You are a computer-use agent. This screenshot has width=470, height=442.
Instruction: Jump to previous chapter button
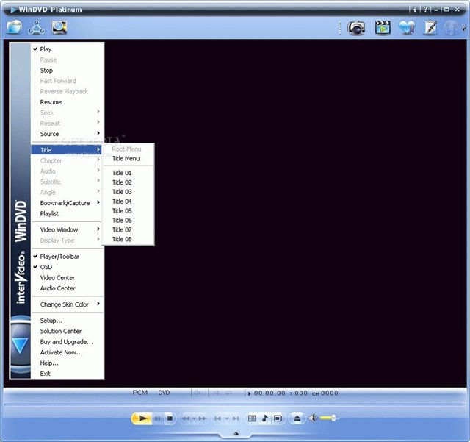point(218,418)
